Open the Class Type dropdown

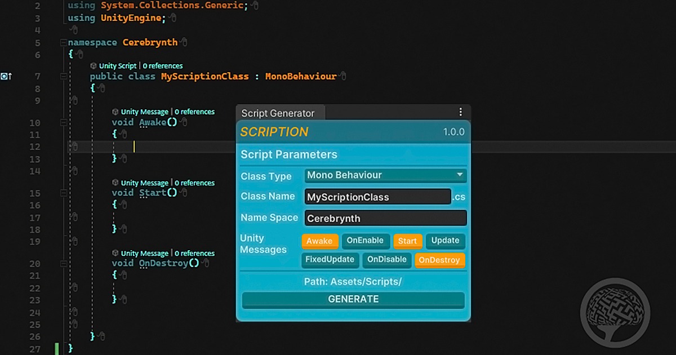coord(385,175)
